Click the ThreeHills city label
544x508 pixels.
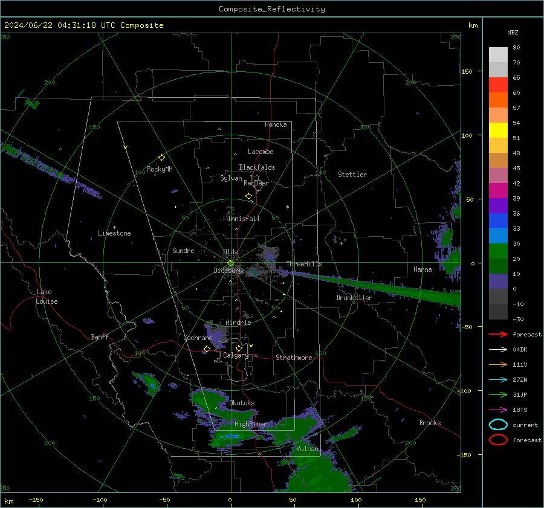coord(304,264)
